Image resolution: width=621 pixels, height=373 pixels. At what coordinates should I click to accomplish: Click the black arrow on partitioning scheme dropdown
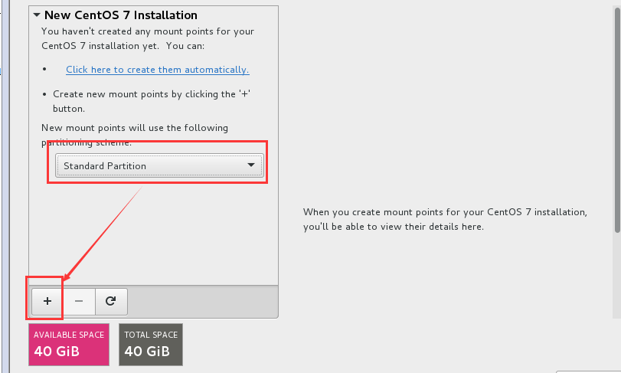tap(250, 165)
